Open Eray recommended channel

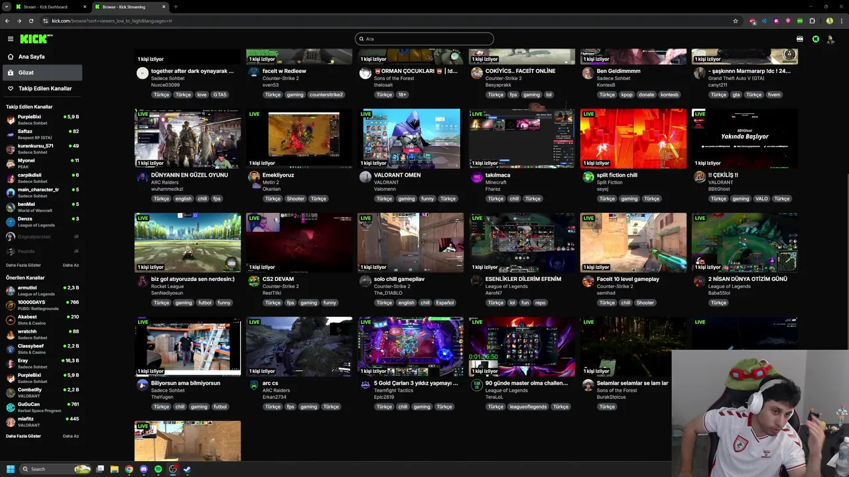[x=42, y=363]
